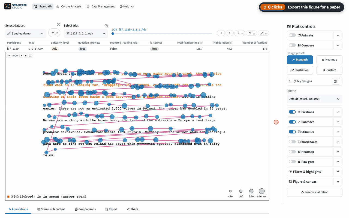Zoom in on the plot canvas
This screenshot has width=349, height=218.
(x=21, y=56)
